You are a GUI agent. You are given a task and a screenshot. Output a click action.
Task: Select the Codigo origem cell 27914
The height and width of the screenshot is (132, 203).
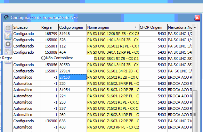73,71
